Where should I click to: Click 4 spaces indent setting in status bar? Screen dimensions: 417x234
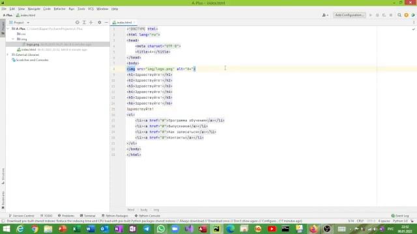384,221
